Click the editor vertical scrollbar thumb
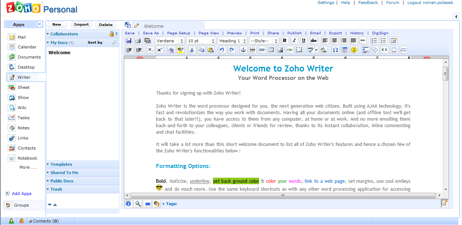462x225 pixels. pyautogui.click(x=446, y=74)
